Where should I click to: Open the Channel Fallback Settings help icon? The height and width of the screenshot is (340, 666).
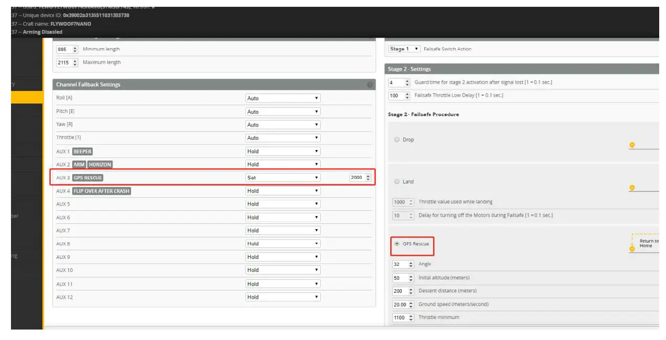point(370,85)
